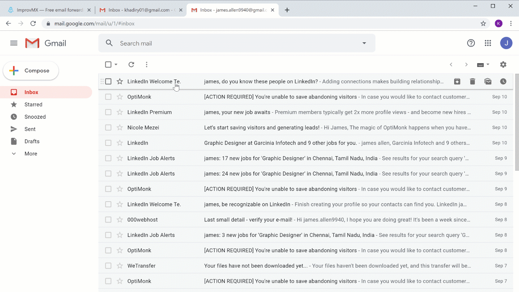Archive the LinkedIn Welcome Team email

click(x=457, y=82)
